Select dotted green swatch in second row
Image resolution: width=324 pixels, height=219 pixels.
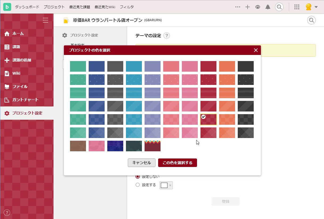click(x=78, y=80)
